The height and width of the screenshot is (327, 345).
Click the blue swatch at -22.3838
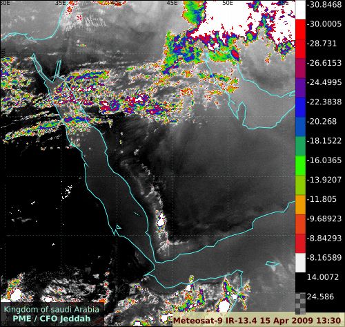click(300, 107)
